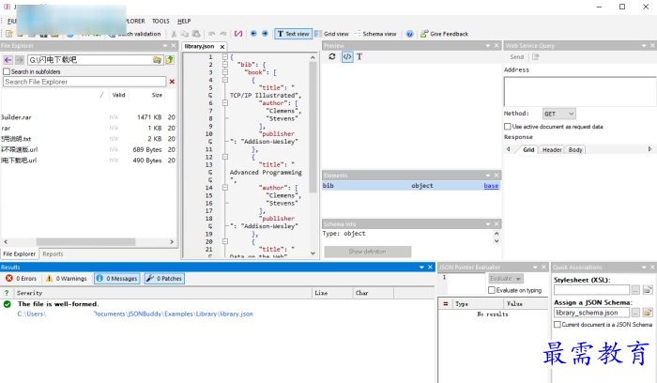Enable Evaluate on typing
Screen dimensions: 657x383
tap(492, 290)
